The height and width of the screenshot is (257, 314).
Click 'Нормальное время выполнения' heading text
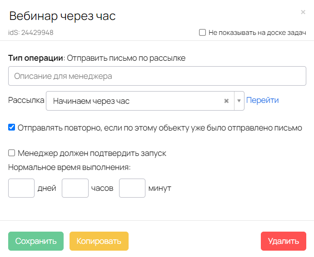[70, 167]
